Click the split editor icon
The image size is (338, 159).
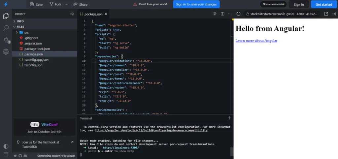[x=222, y=14]
